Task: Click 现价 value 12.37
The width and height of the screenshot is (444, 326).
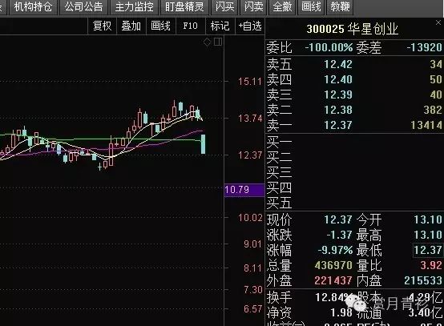Action: [338, 219]
